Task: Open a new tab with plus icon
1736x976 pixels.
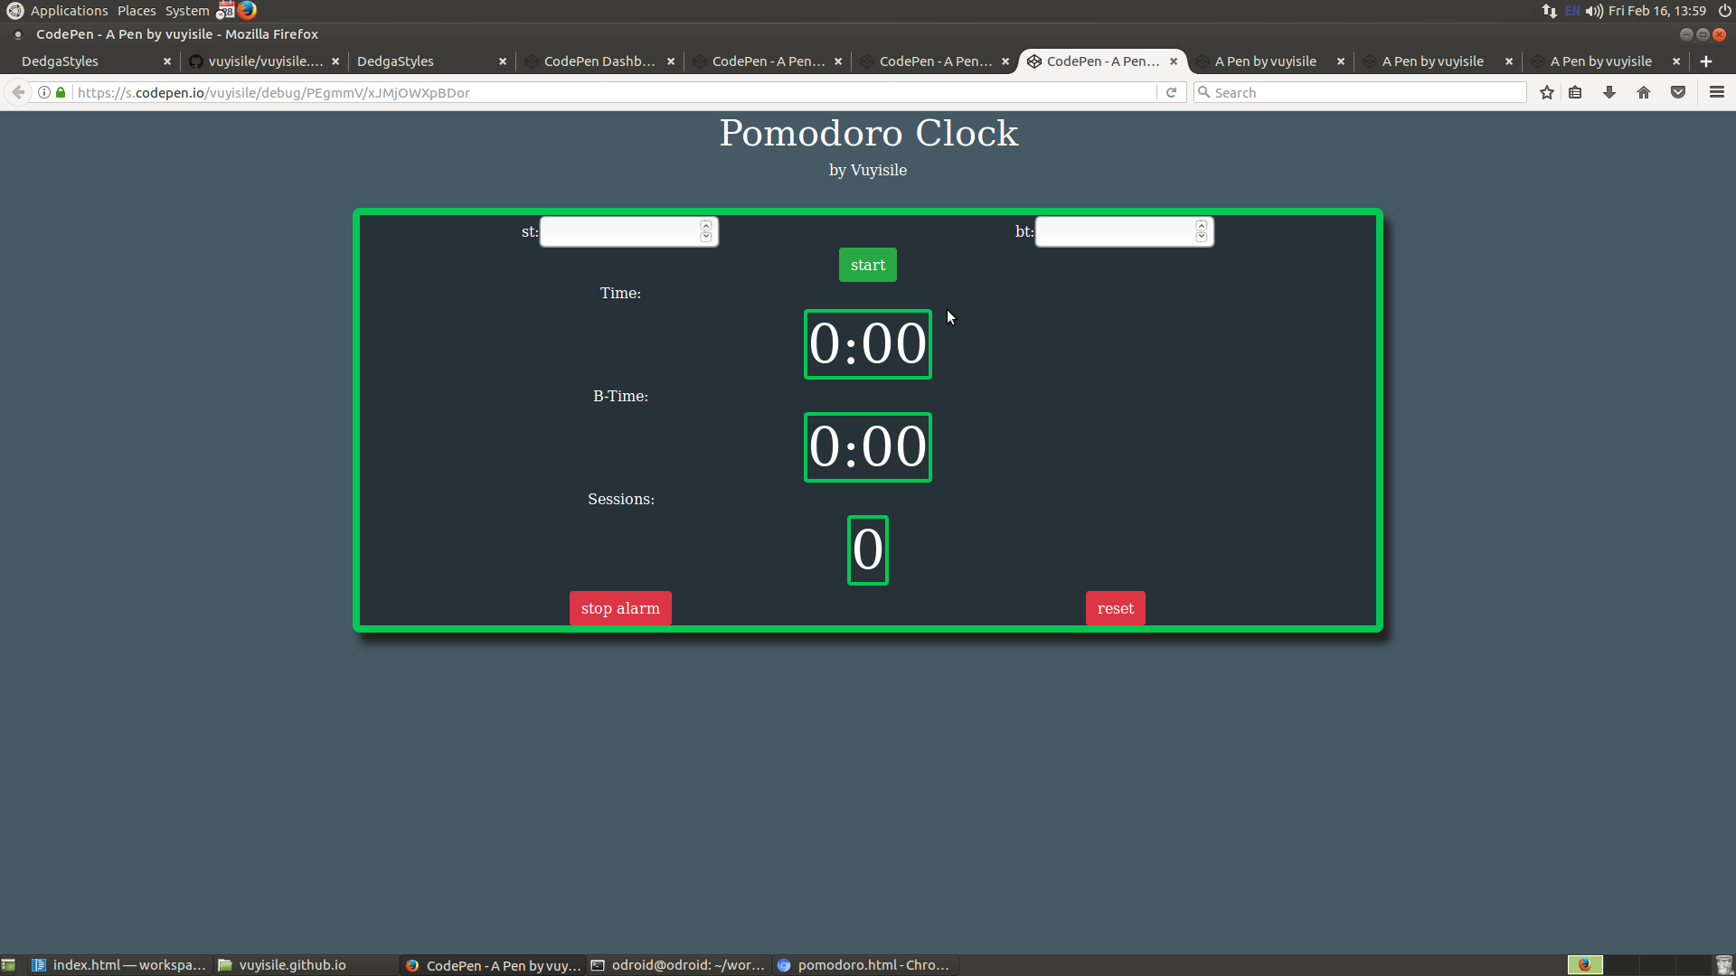Action: coord(1706,61)
